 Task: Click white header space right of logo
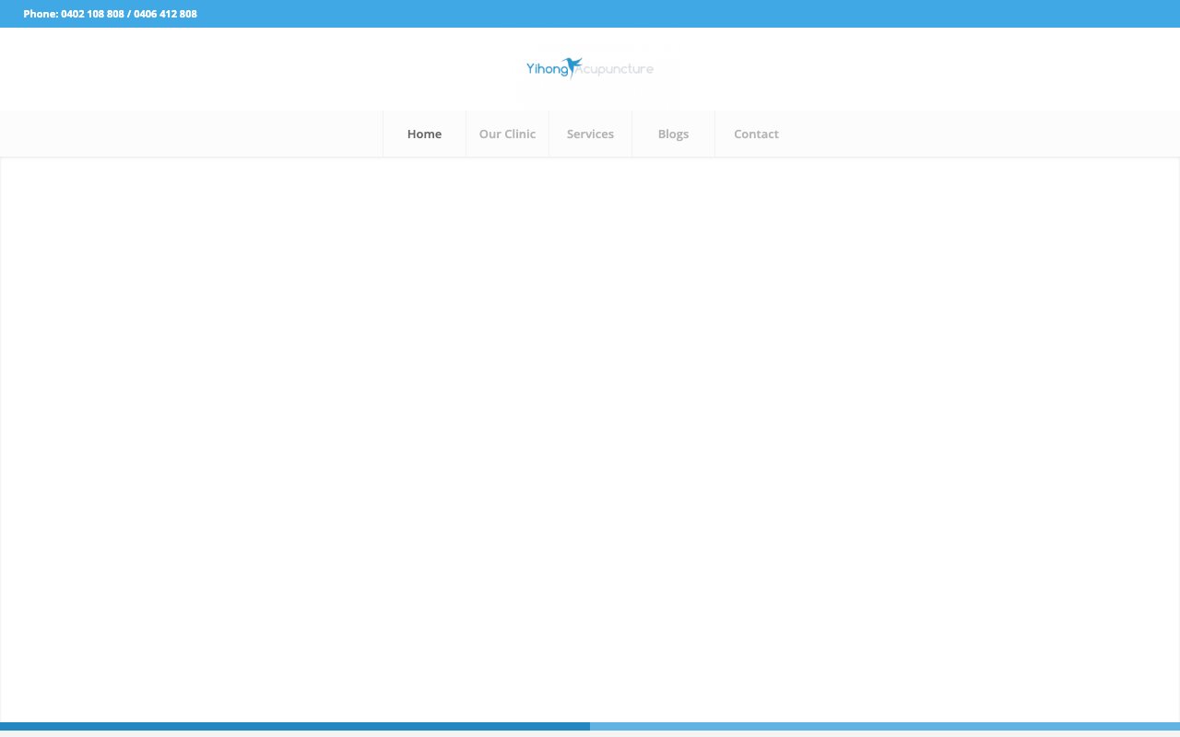[922, 69]
